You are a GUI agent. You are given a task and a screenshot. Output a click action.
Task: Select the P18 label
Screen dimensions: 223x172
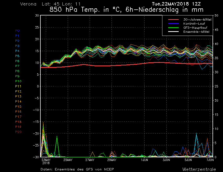point(18,122)
